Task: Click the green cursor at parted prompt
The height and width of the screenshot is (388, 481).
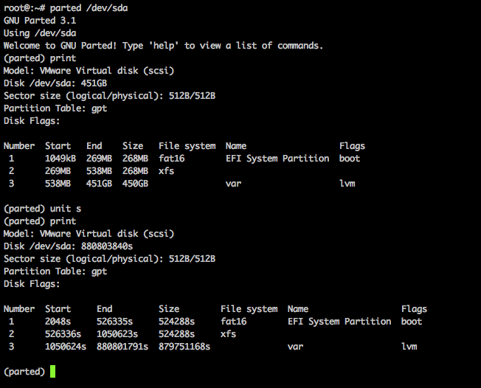Action: click(x=53, y=372)
